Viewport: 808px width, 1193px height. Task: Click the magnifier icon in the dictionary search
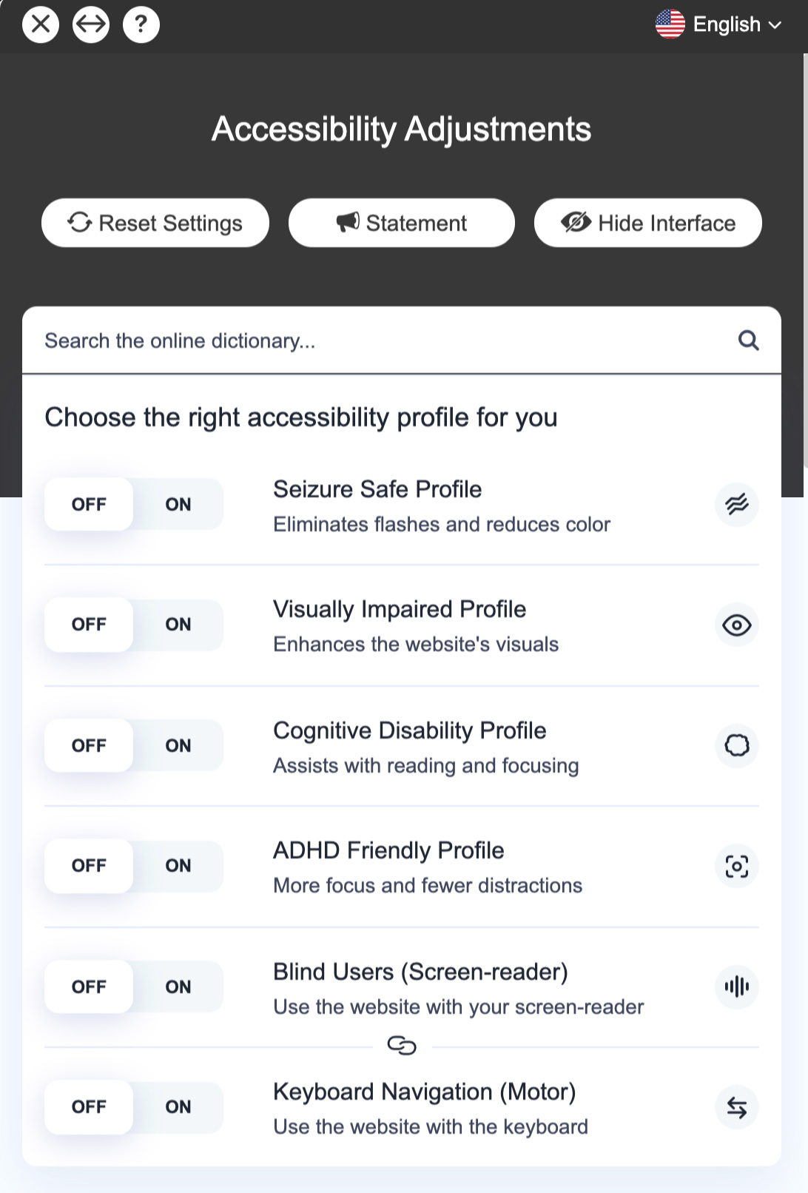[x=749, y=340]
